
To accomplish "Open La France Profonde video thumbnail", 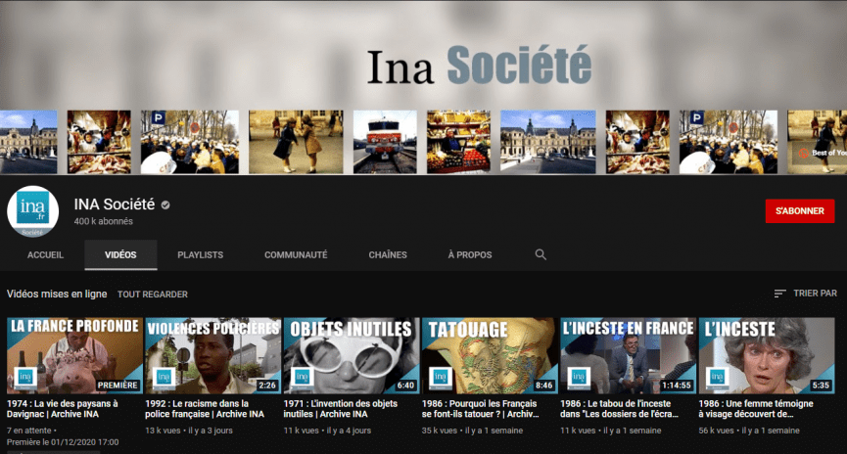I will [x=74, y=355].
